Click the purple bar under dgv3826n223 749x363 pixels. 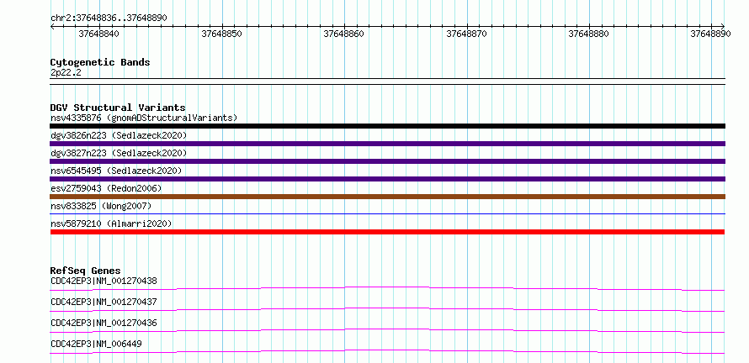point(387,144)
